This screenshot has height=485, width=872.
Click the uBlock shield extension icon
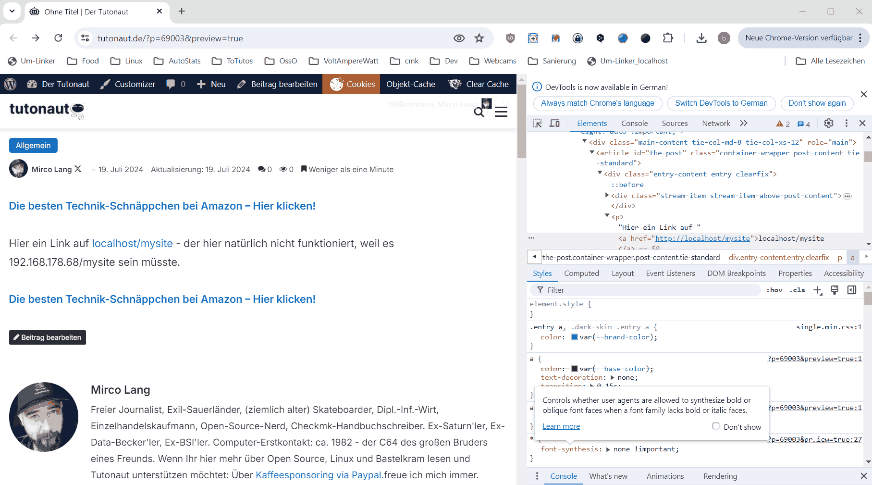(x=510, y=38)
